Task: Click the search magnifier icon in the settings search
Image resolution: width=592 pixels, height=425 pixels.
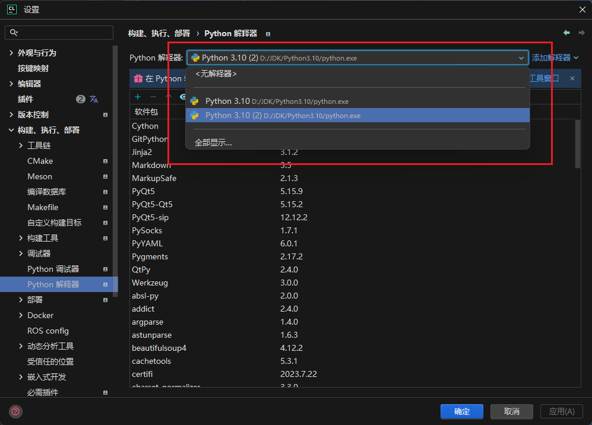Action: 14,33
